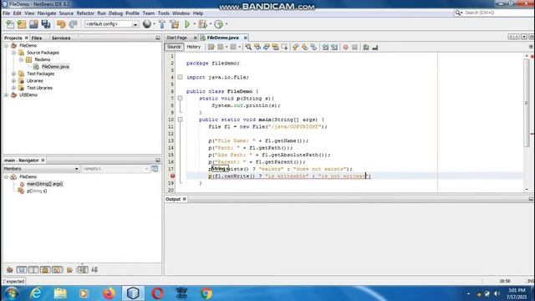Collapse the main method code fold
Viewport: 535px width, 301px height.
coord(181,120)
